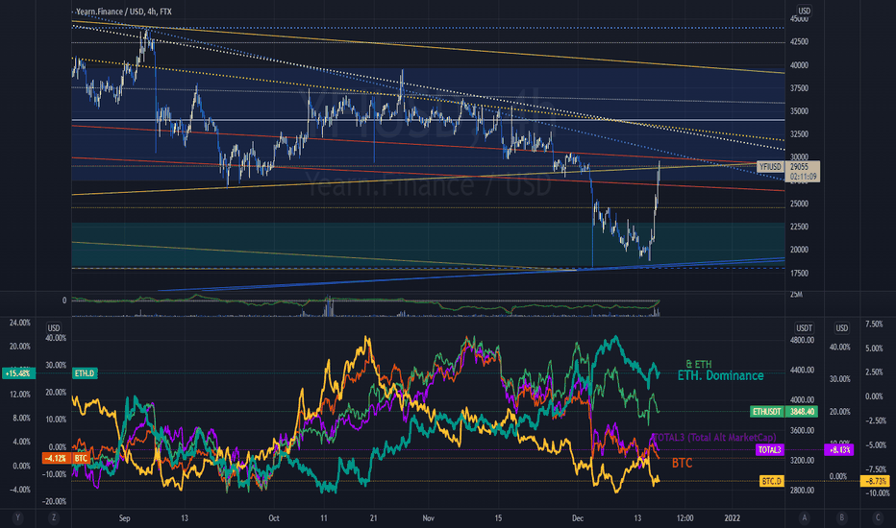Viewport: 896px width, 528px height.
Task: Select the yellow BTC.D series label
Action: (771, 481)
